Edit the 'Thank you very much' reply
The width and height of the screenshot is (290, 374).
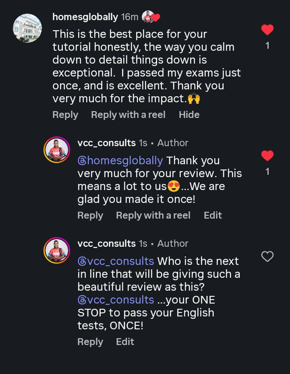(213, 215)
